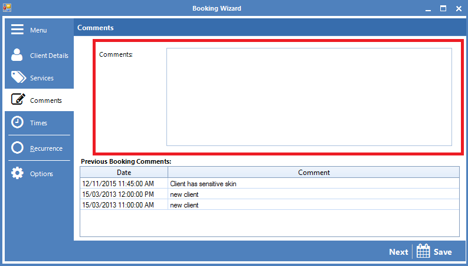Open Options via the gear icon
This screenshot has height=266, width=468.
click(x=18, y=173)
